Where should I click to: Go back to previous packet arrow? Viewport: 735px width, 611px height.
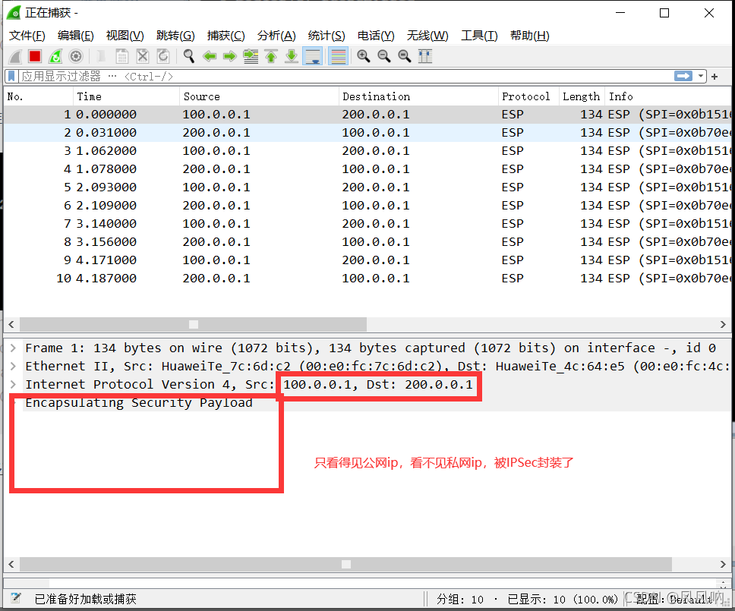[210, 57]
